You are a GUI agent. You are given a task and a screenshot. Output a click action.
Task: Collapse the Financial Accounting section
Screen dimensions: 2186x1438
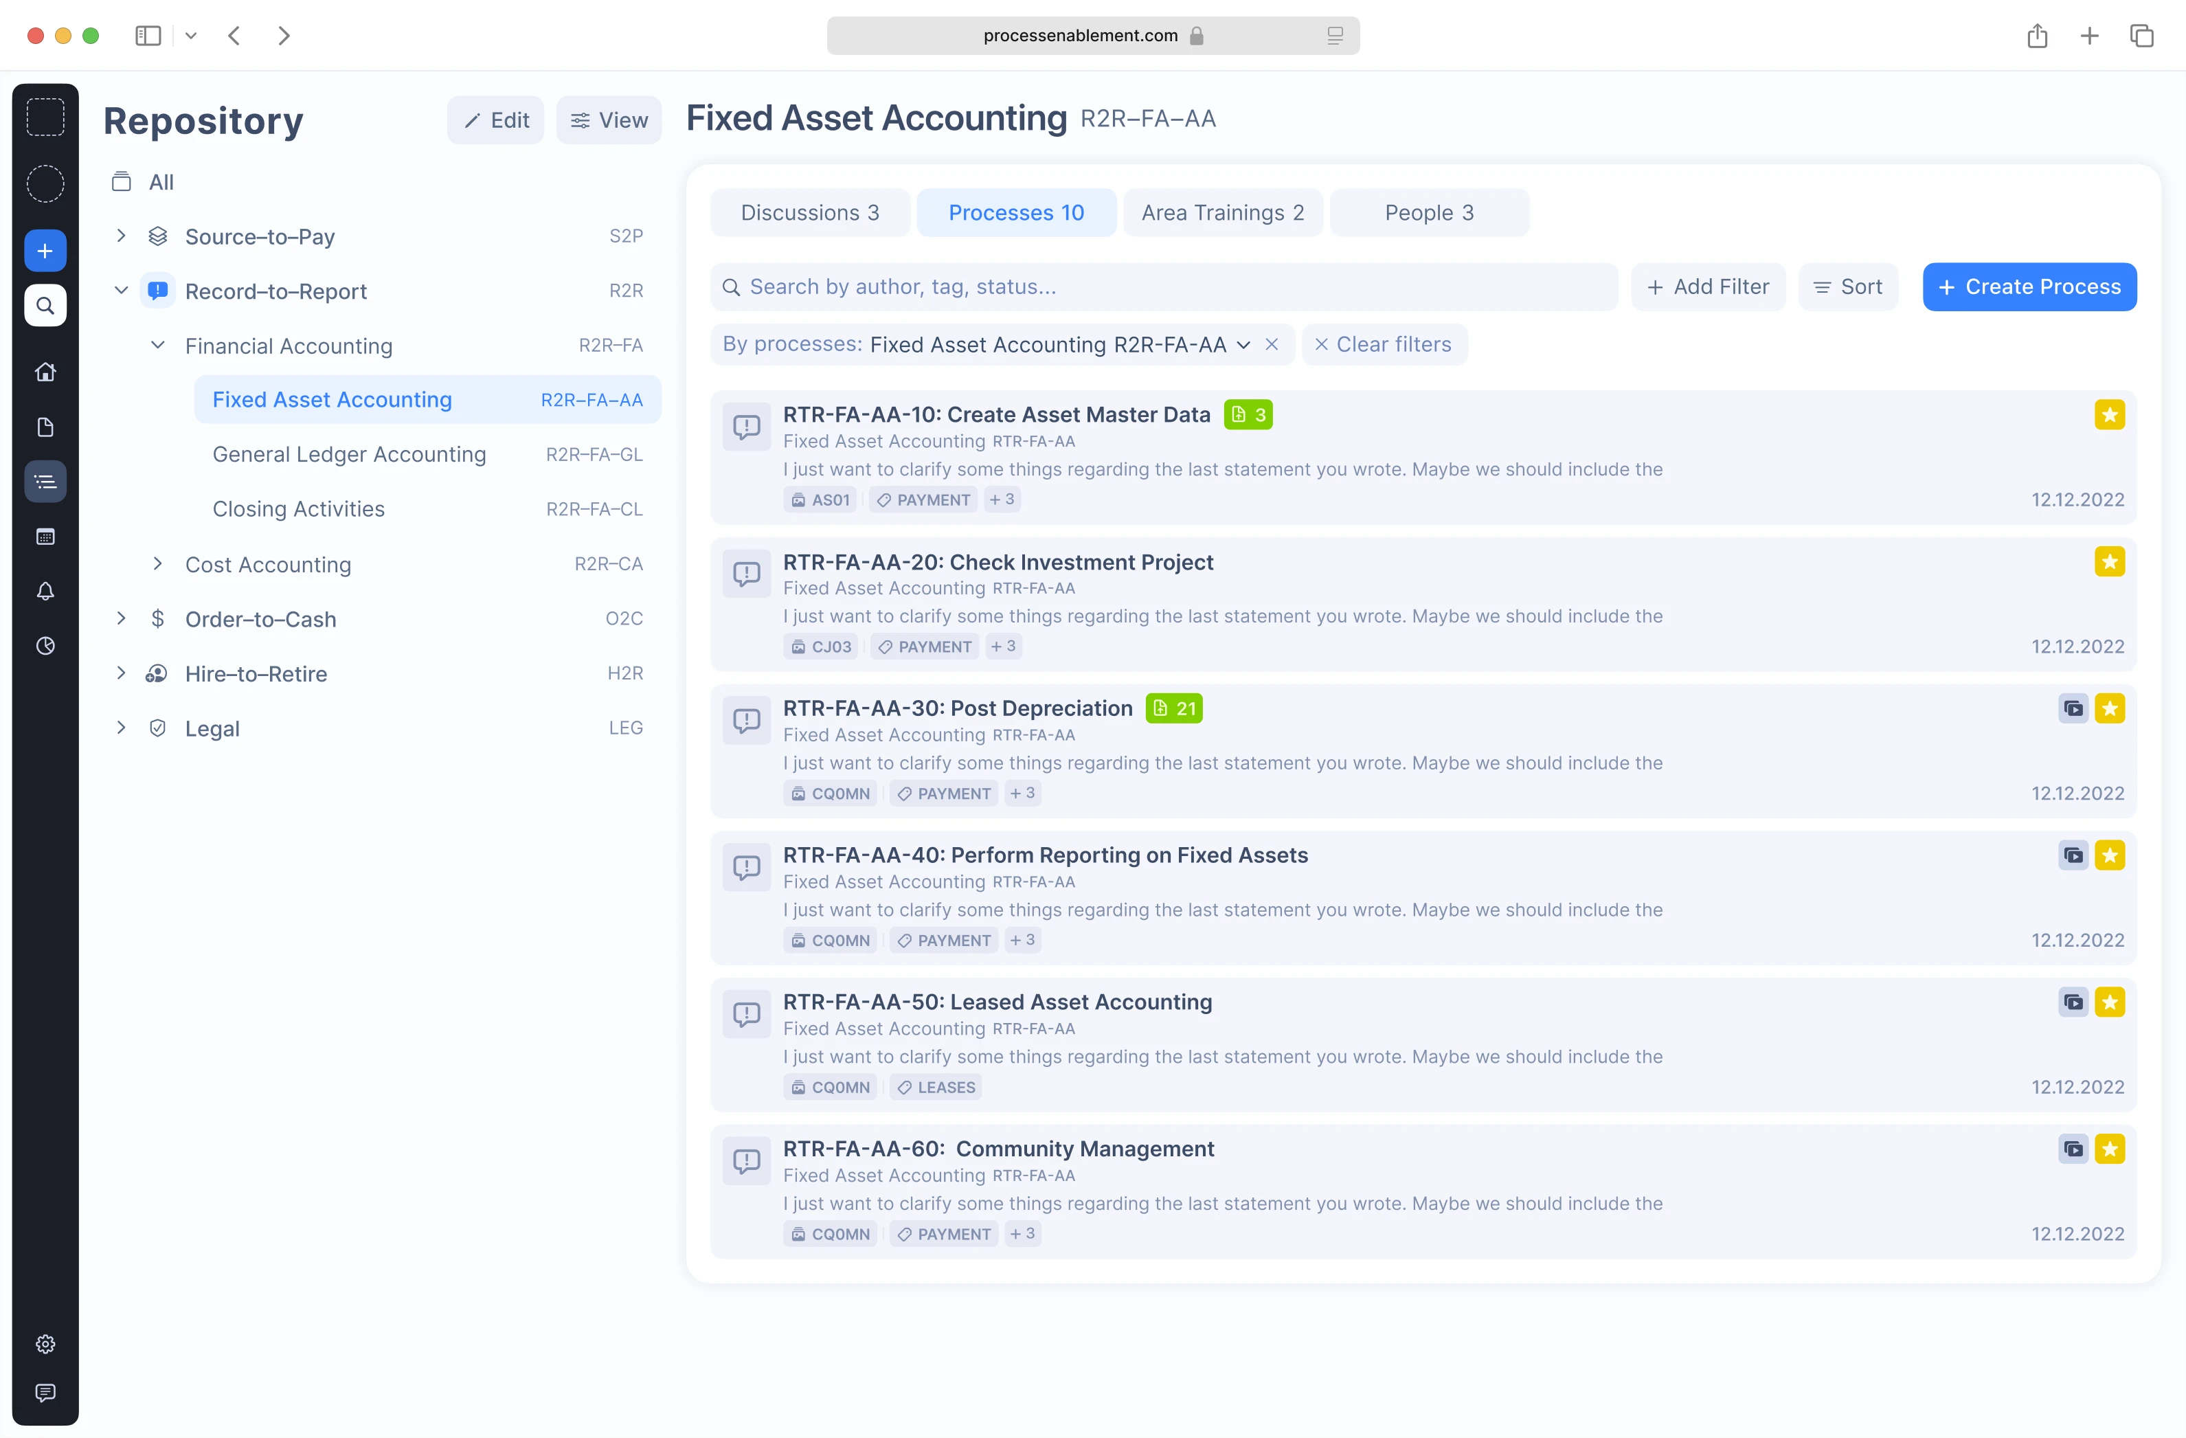(x=158, y=346)
